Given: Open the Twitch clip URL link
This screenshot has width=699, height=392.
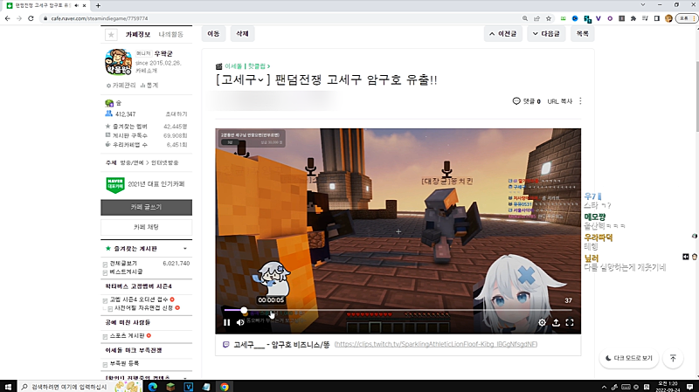Looking at the screenshot, I should click(x=435, y=344).
